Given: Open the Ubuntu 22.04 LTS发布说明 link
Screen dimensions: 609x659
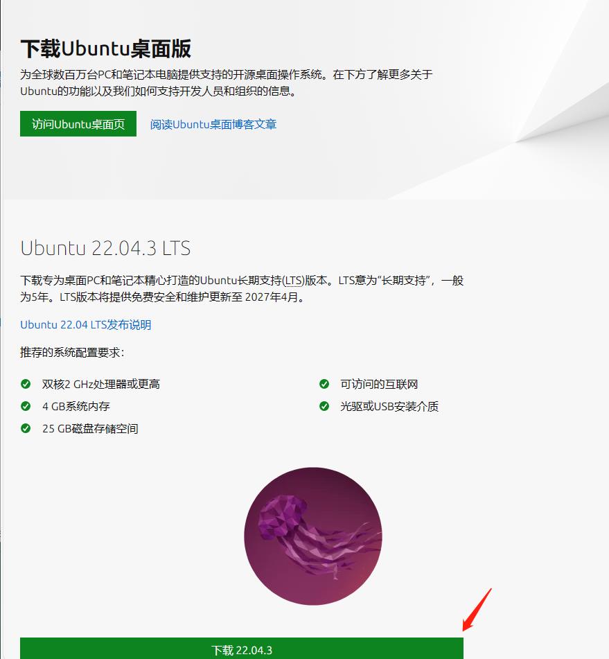Looking at the screenshot, I should click(86, 325).
